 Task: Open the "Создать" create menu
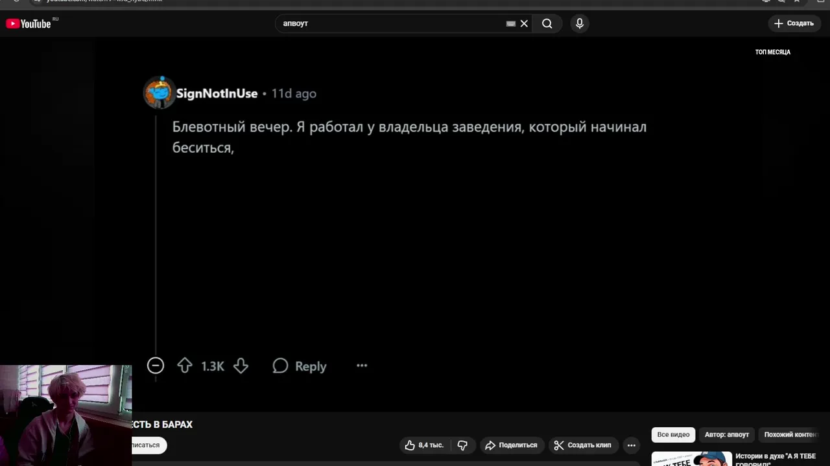(794, 24)
